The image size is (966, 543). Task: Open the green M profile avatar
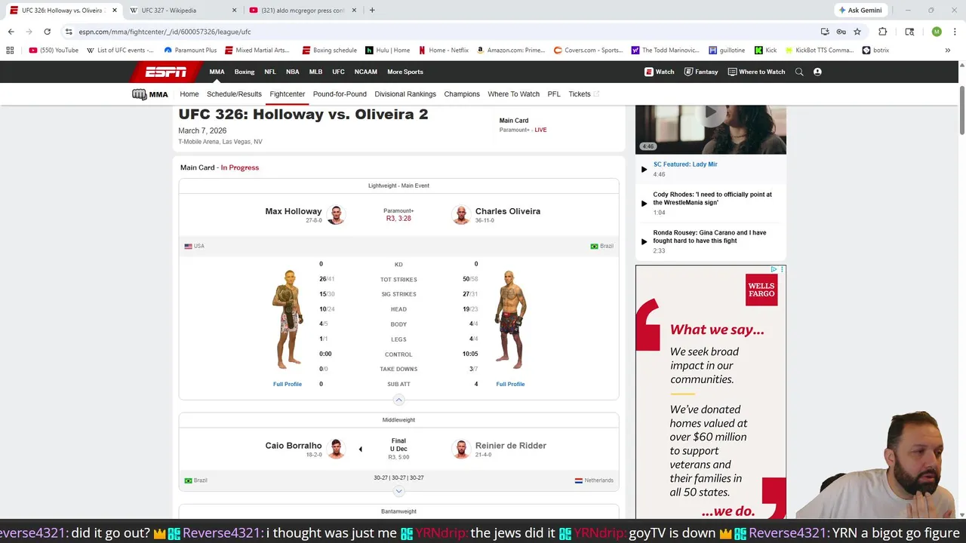937,32
